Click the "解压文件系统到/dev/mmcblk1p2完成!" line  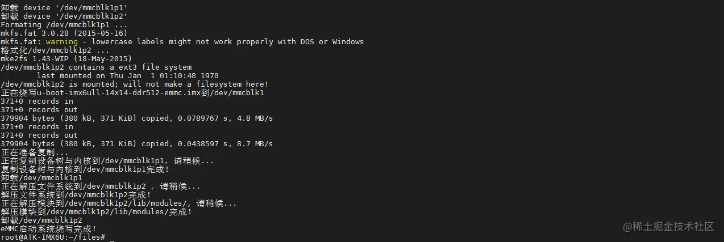[76, 195]
